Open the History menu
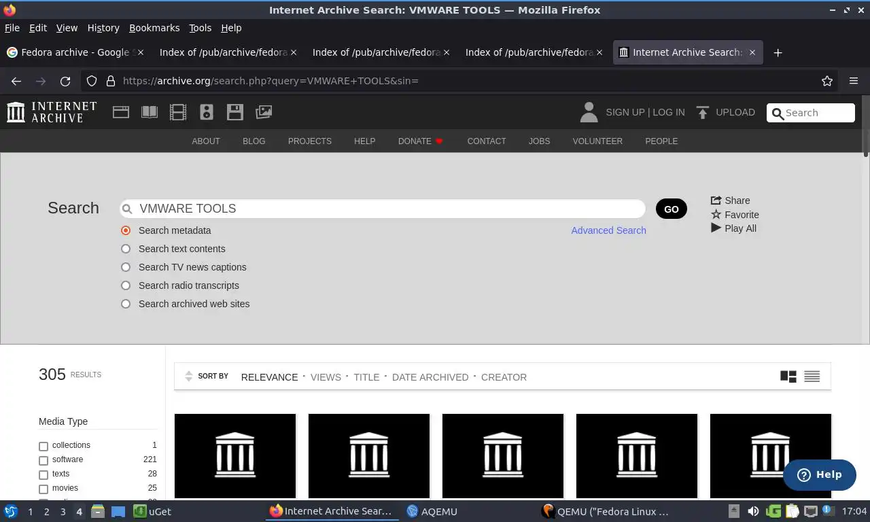The width and height of the screenshot is (870, 522). (103, 28)
